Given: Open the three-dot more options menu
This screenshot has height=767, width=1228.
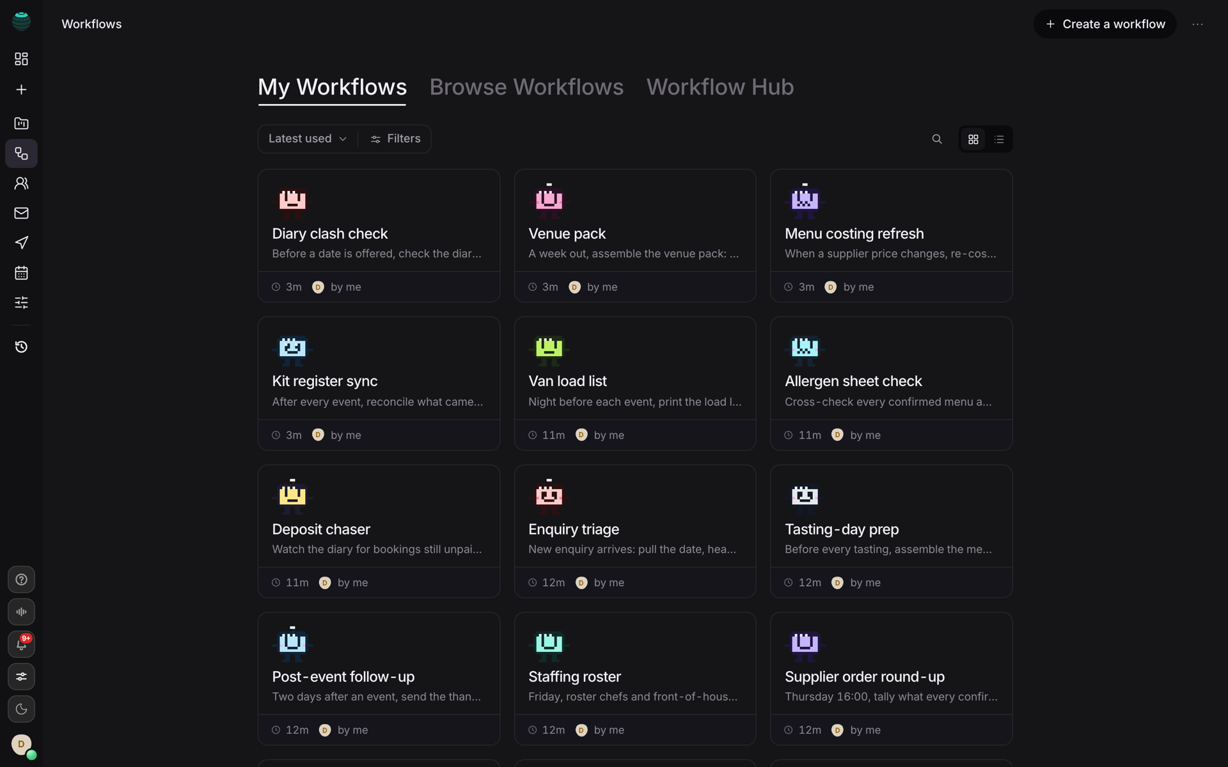Looking at the screenshot, I should (x=1198, y=24).
